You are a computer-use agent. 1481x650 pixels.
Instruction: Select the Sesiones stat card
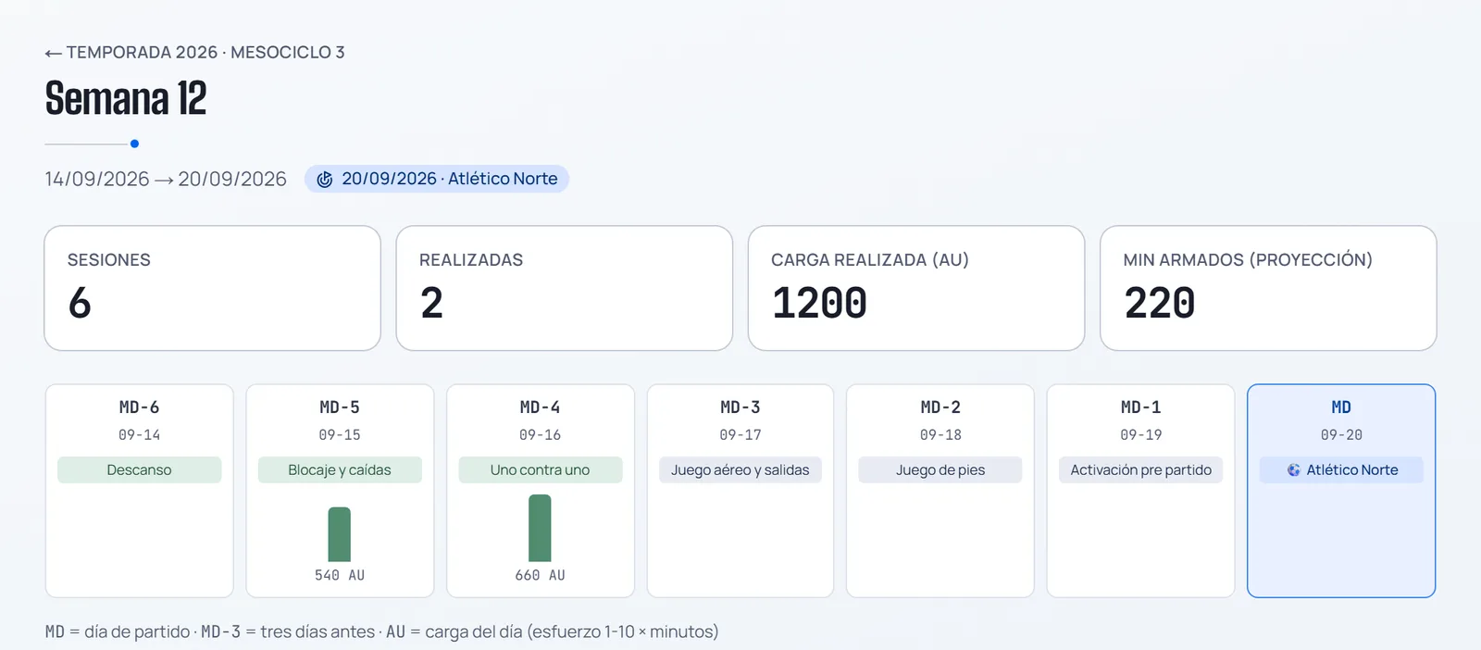tap(213, 288)
